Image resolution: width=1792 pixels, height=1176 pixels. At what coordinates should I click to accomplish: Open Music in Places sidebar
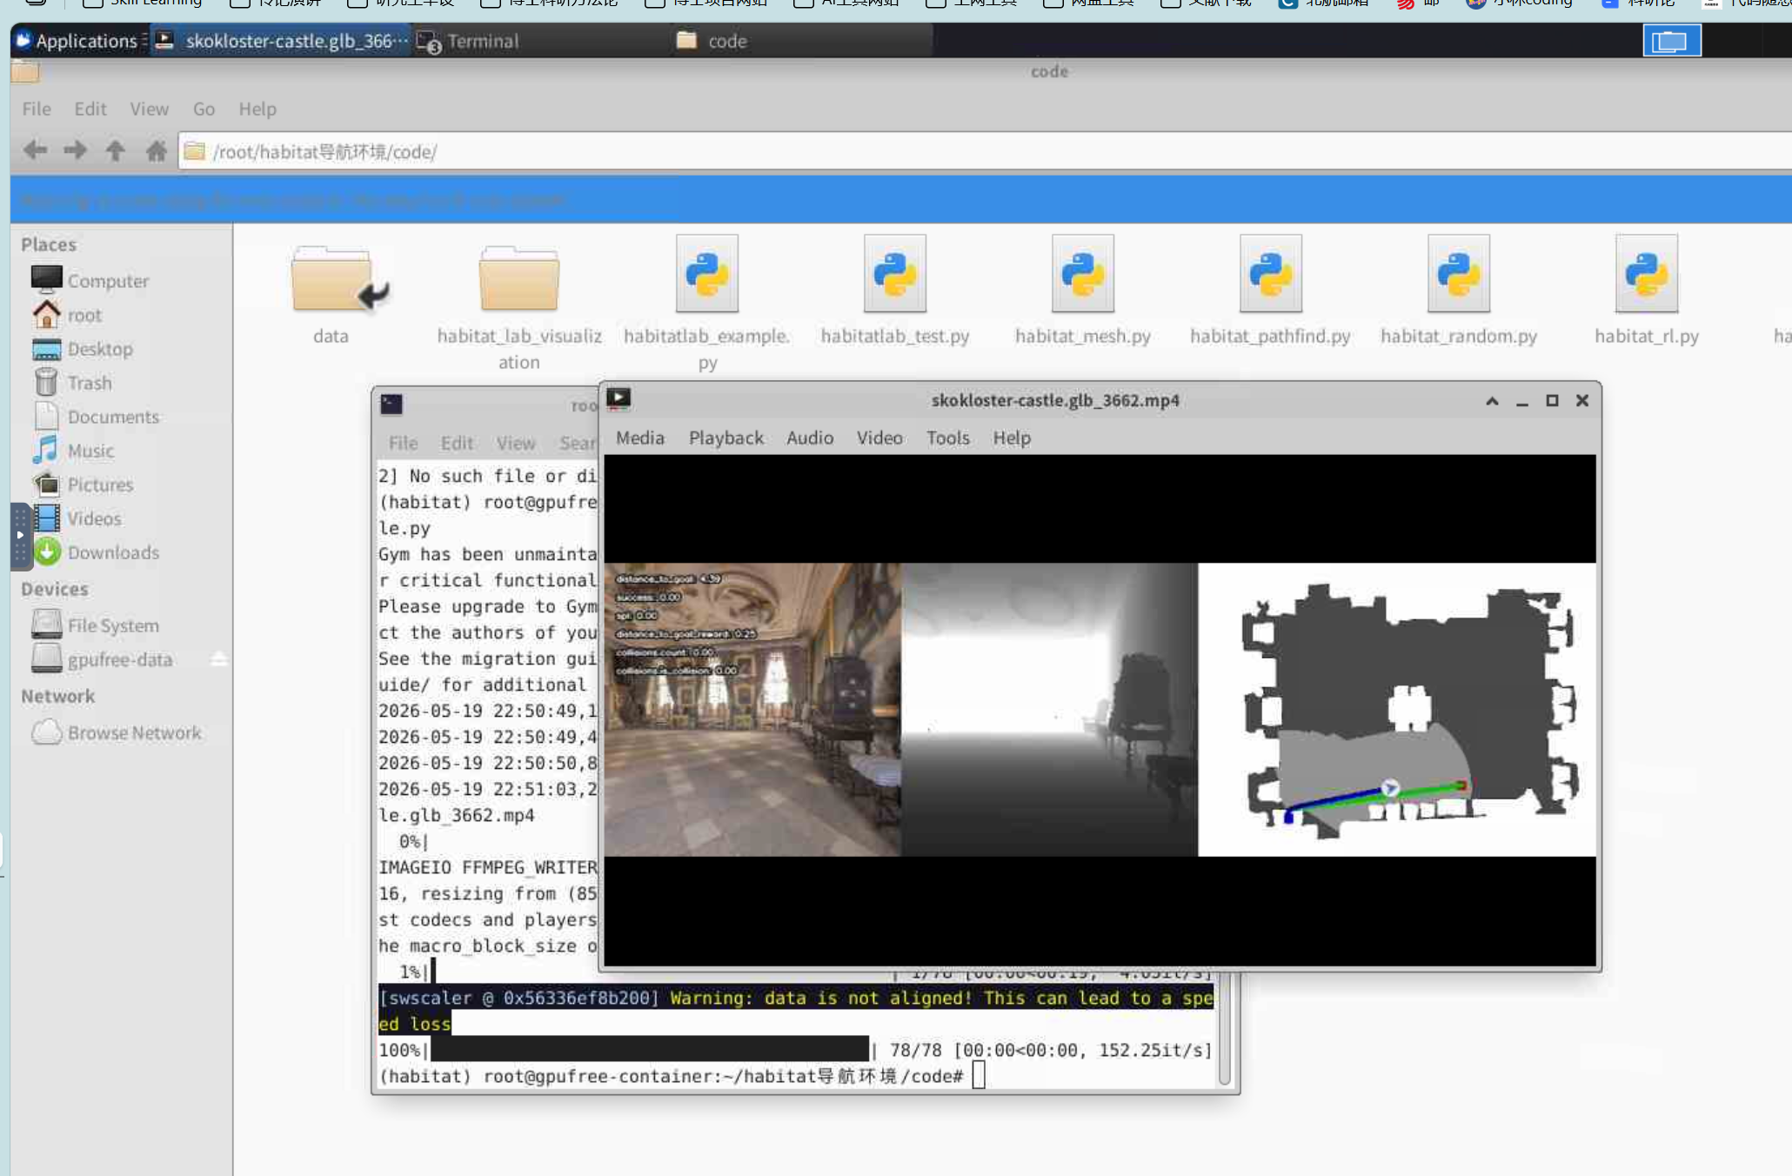[x=73, y=451]
